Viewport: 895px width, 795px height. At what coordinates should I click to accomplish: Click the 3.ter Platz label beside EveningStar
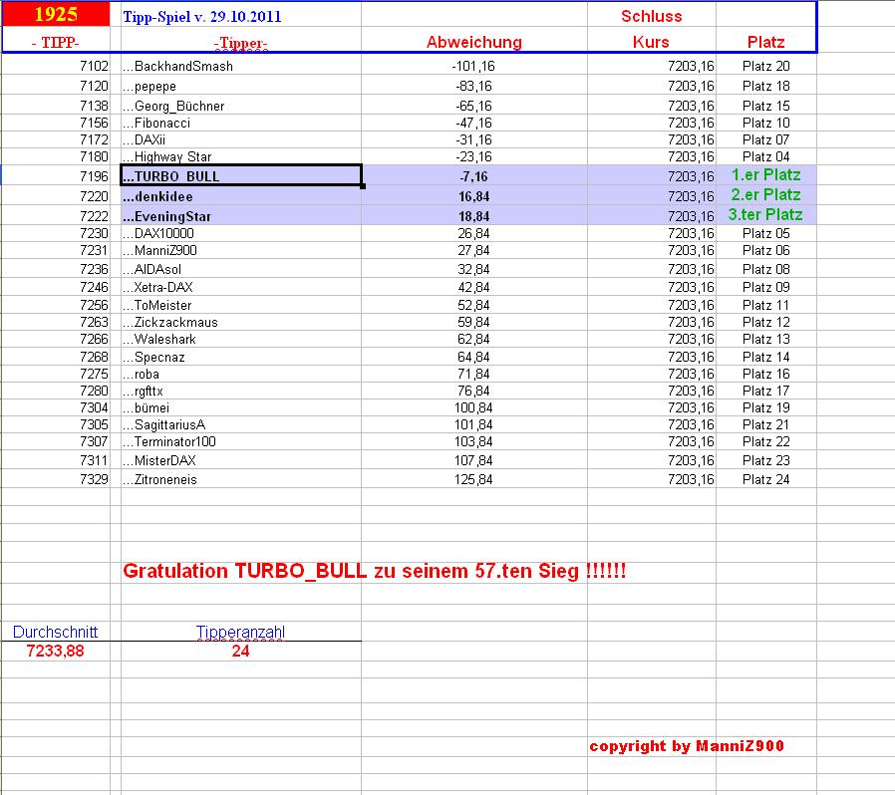tap(766, 215)
